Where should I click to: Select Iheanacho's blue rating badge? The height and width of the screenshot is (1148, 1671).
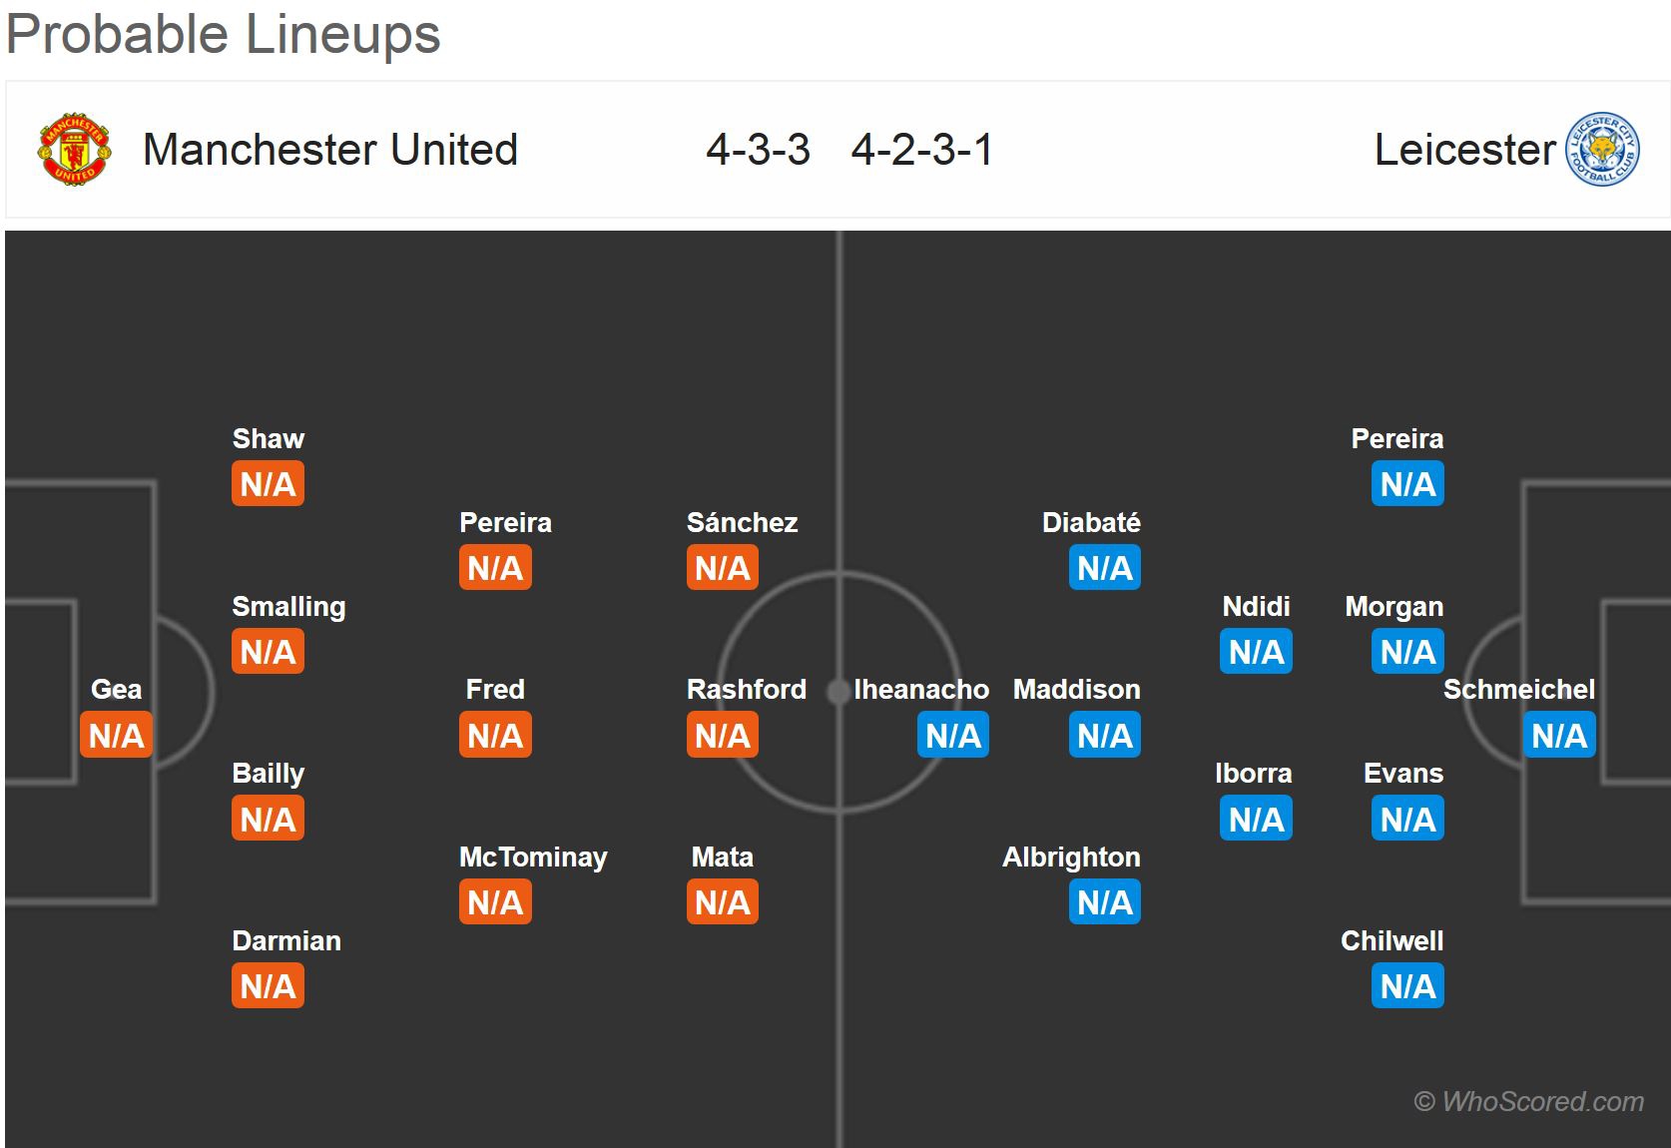pyautogui.click(x=953, y=736)
